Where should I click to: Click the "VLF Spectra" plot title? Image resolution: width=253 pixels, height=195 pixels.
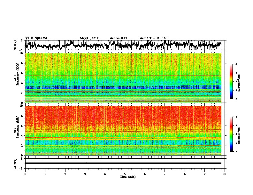click(x=36, y=38)
